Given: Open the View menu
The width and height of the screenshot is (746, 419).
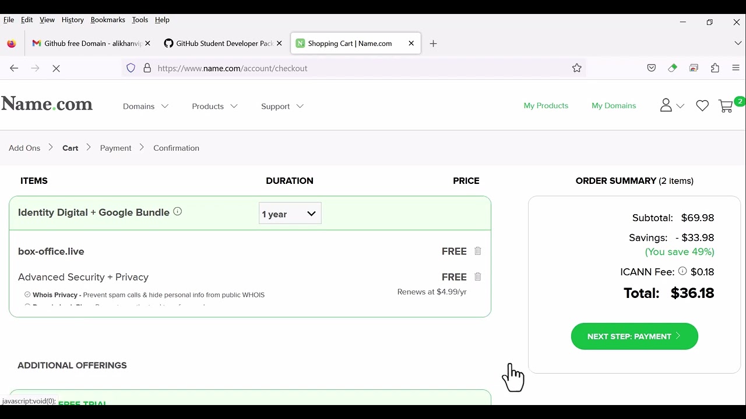Looking at the screenshot, I should pyautogui.click(x=47, y=20).
